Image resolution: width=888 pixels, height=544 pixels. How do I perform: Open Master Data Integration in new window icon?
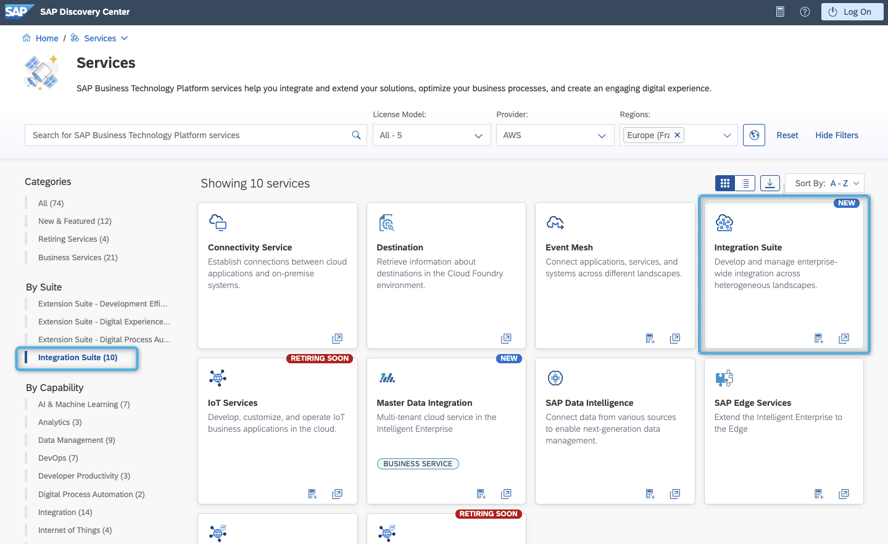click(506, 494)
